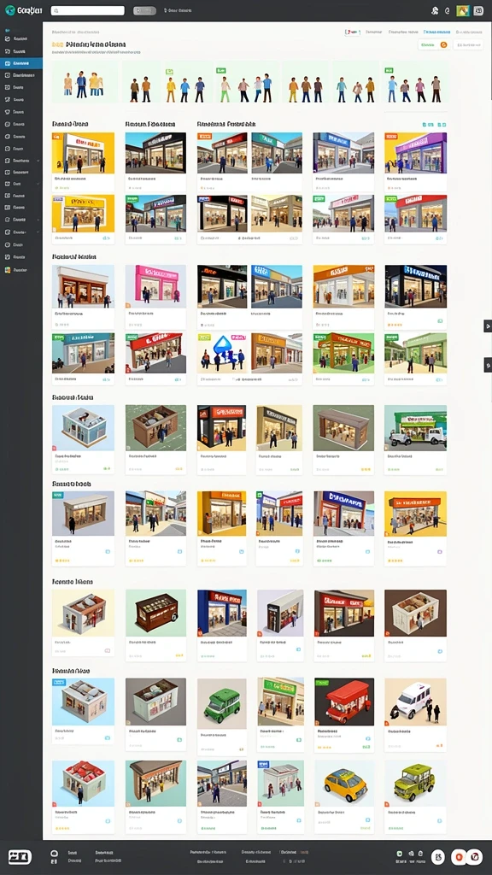Open the red truck model thumbnail
Viewport: 492px width, 875px height.
tap(344, 702)
